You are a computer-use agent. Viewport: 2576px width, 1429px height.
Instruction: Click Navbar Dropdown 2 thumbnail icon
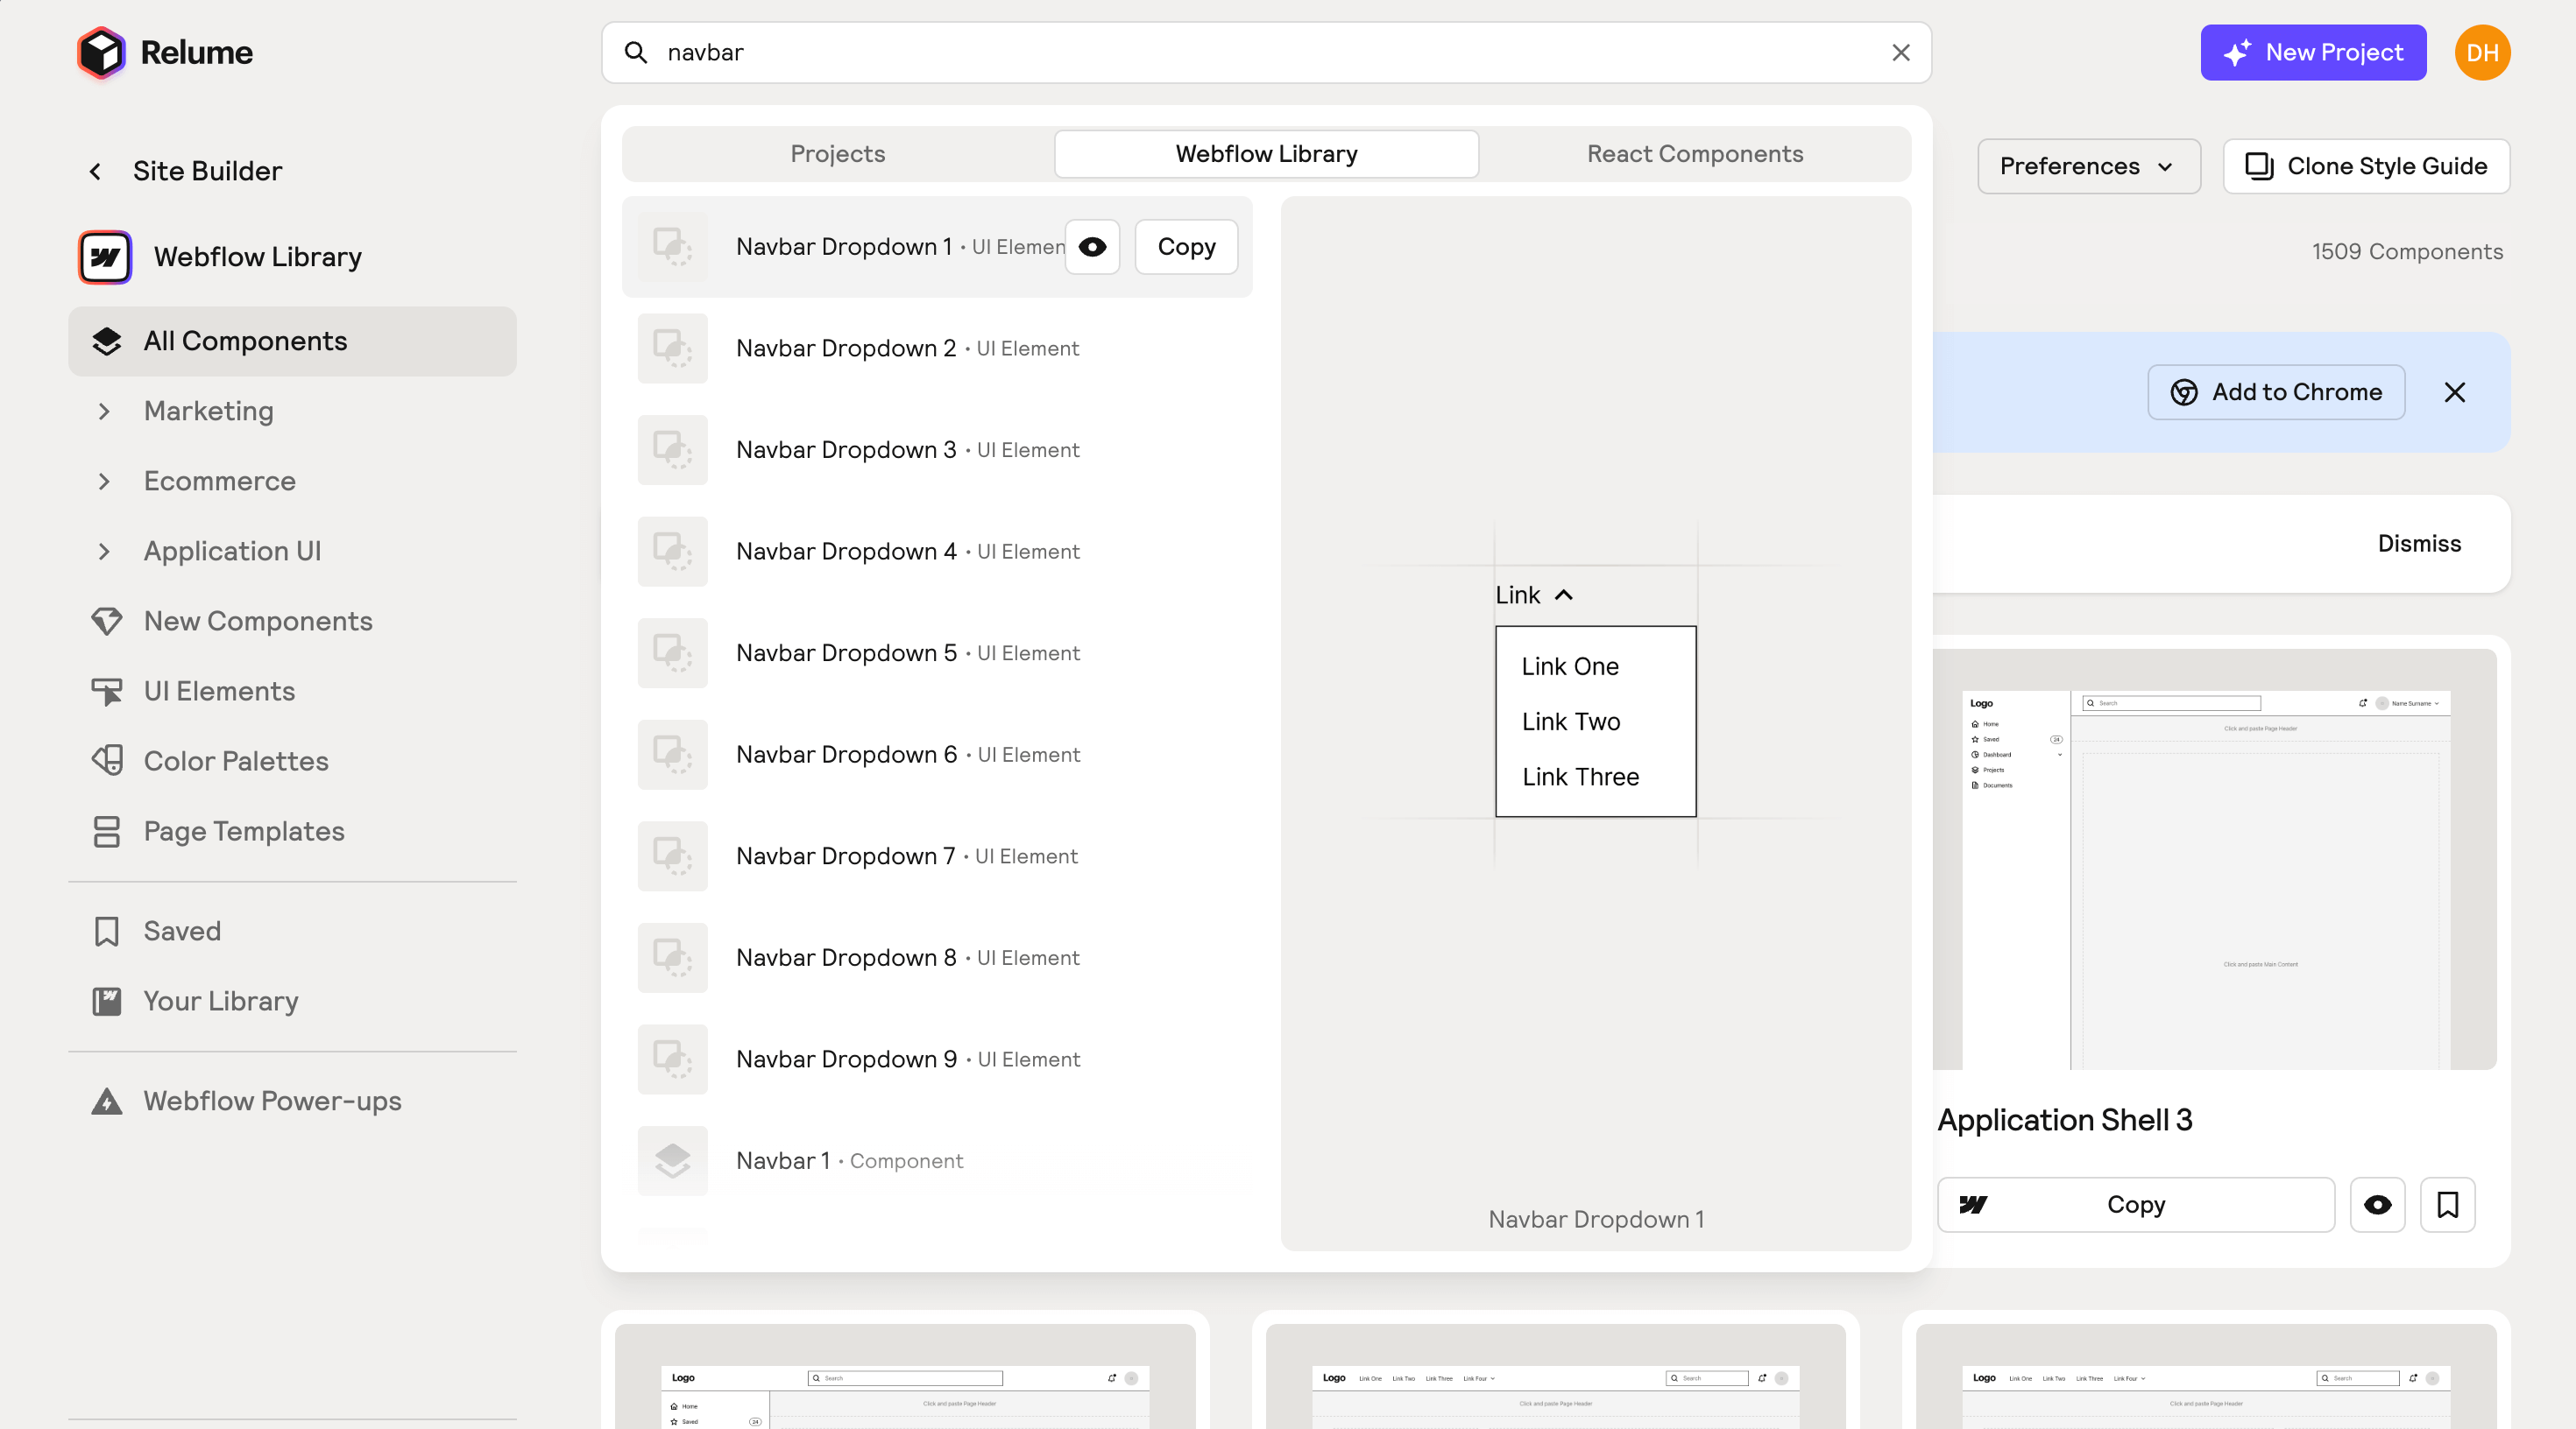pyautogui.click(x=673, y=348)
